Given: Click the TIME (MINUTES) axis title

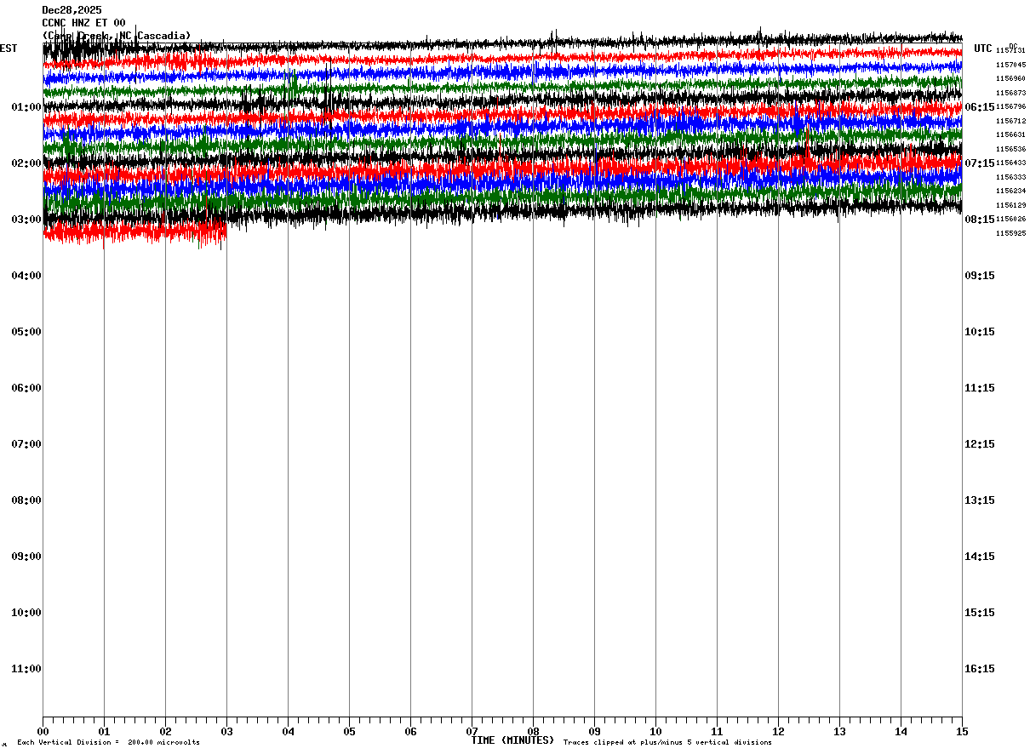Looking at the screenshot, I should [512, 740].
